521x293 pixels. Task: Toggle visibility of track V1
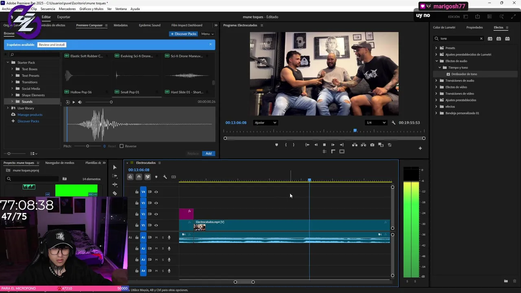click(156, 225)
